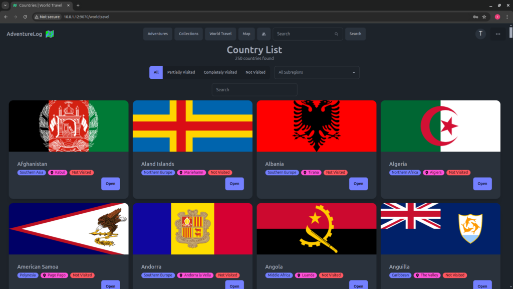Click the Not secure warning badge

(x=47, y=17)
